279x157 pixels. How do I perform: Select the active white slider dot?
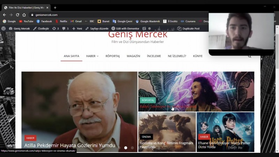[x=126, y=148]
